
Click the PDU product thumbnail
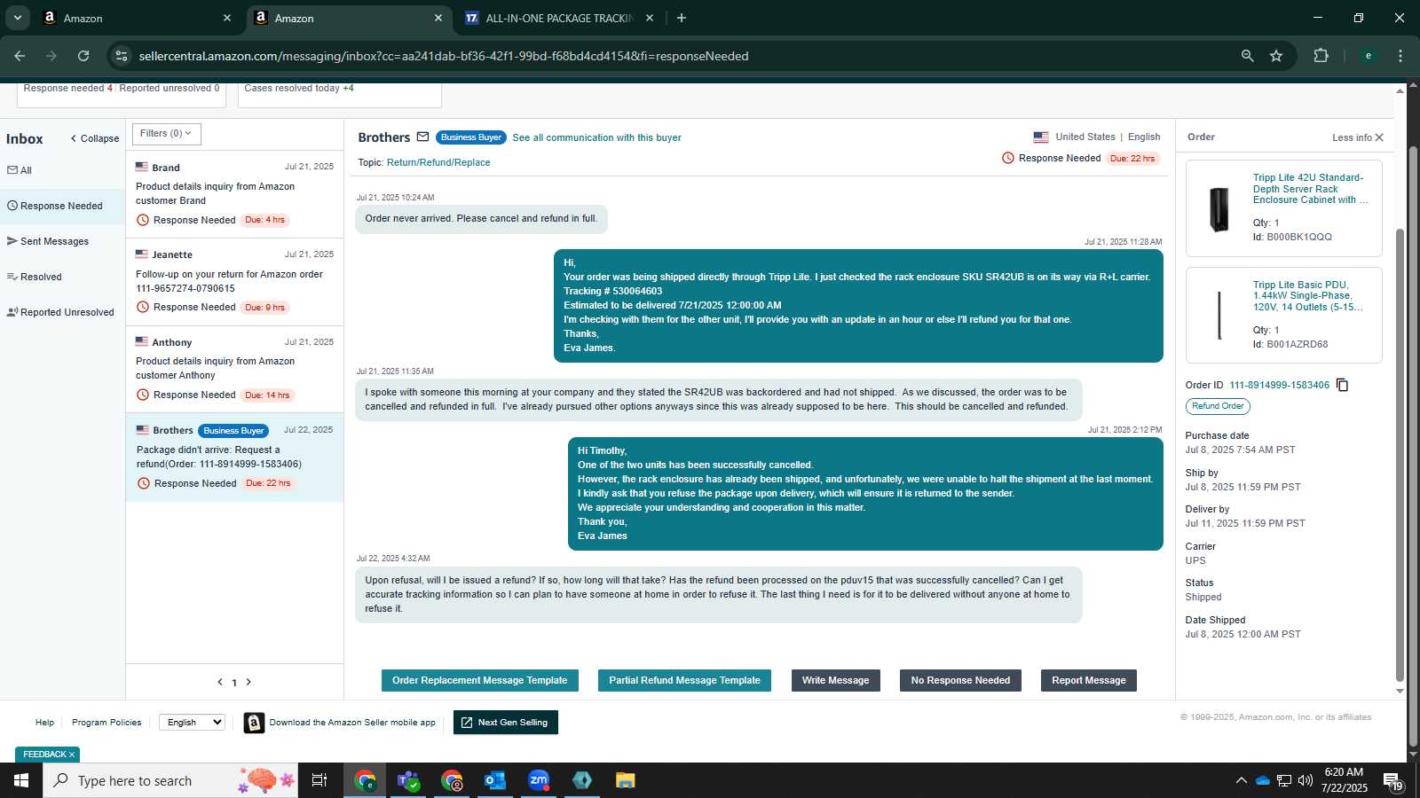click(1219, 316)
